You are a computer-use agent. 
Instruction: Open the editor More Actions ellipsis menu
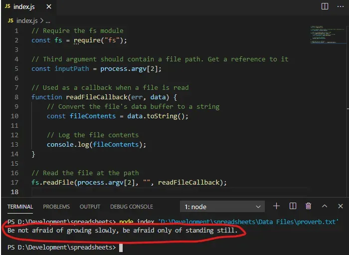coord(339,6)
